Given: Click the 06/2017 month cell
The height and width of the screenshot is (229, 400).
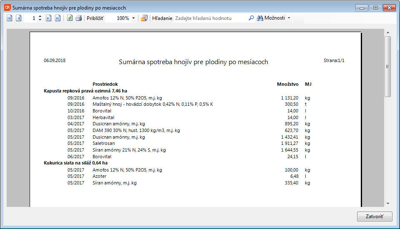Looking at the screenshot, I should pyautogui.click(x=76, y=157).
